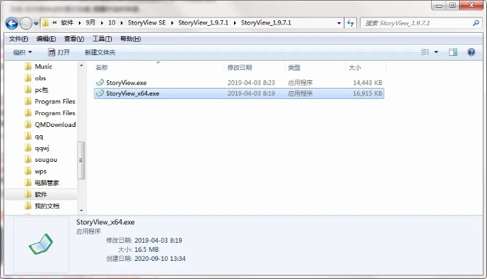
Task: Click the StoryView.exe file icon
Action: (100, 82)
